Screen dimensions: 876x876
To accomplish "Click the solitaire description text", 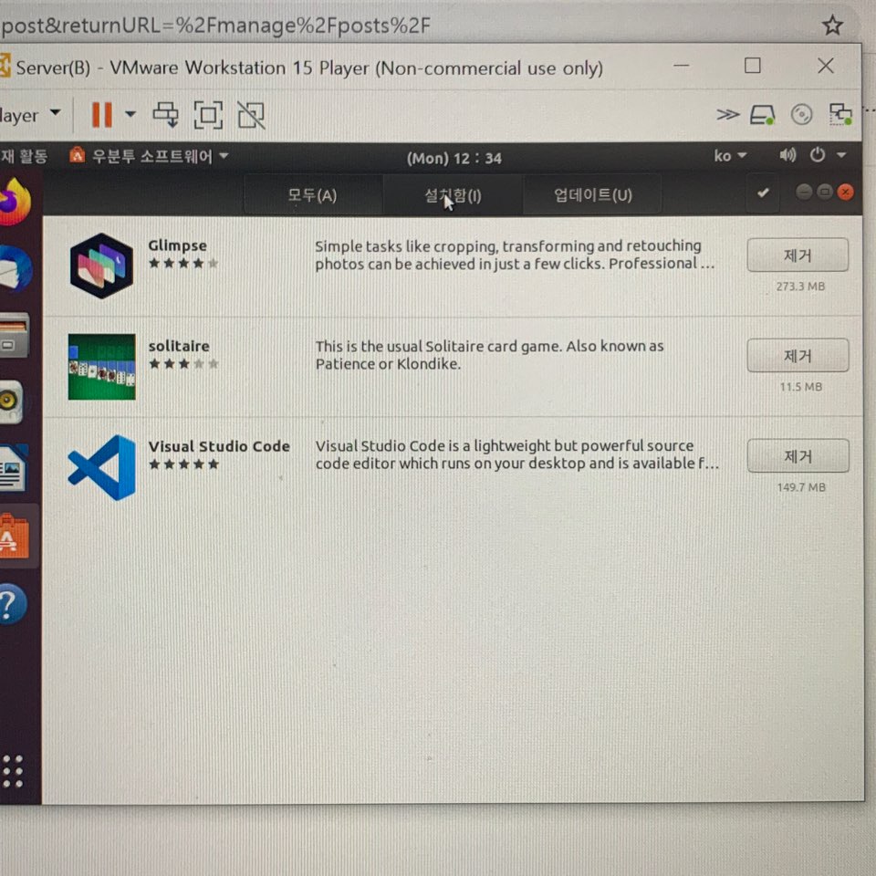I will (489, 355).
